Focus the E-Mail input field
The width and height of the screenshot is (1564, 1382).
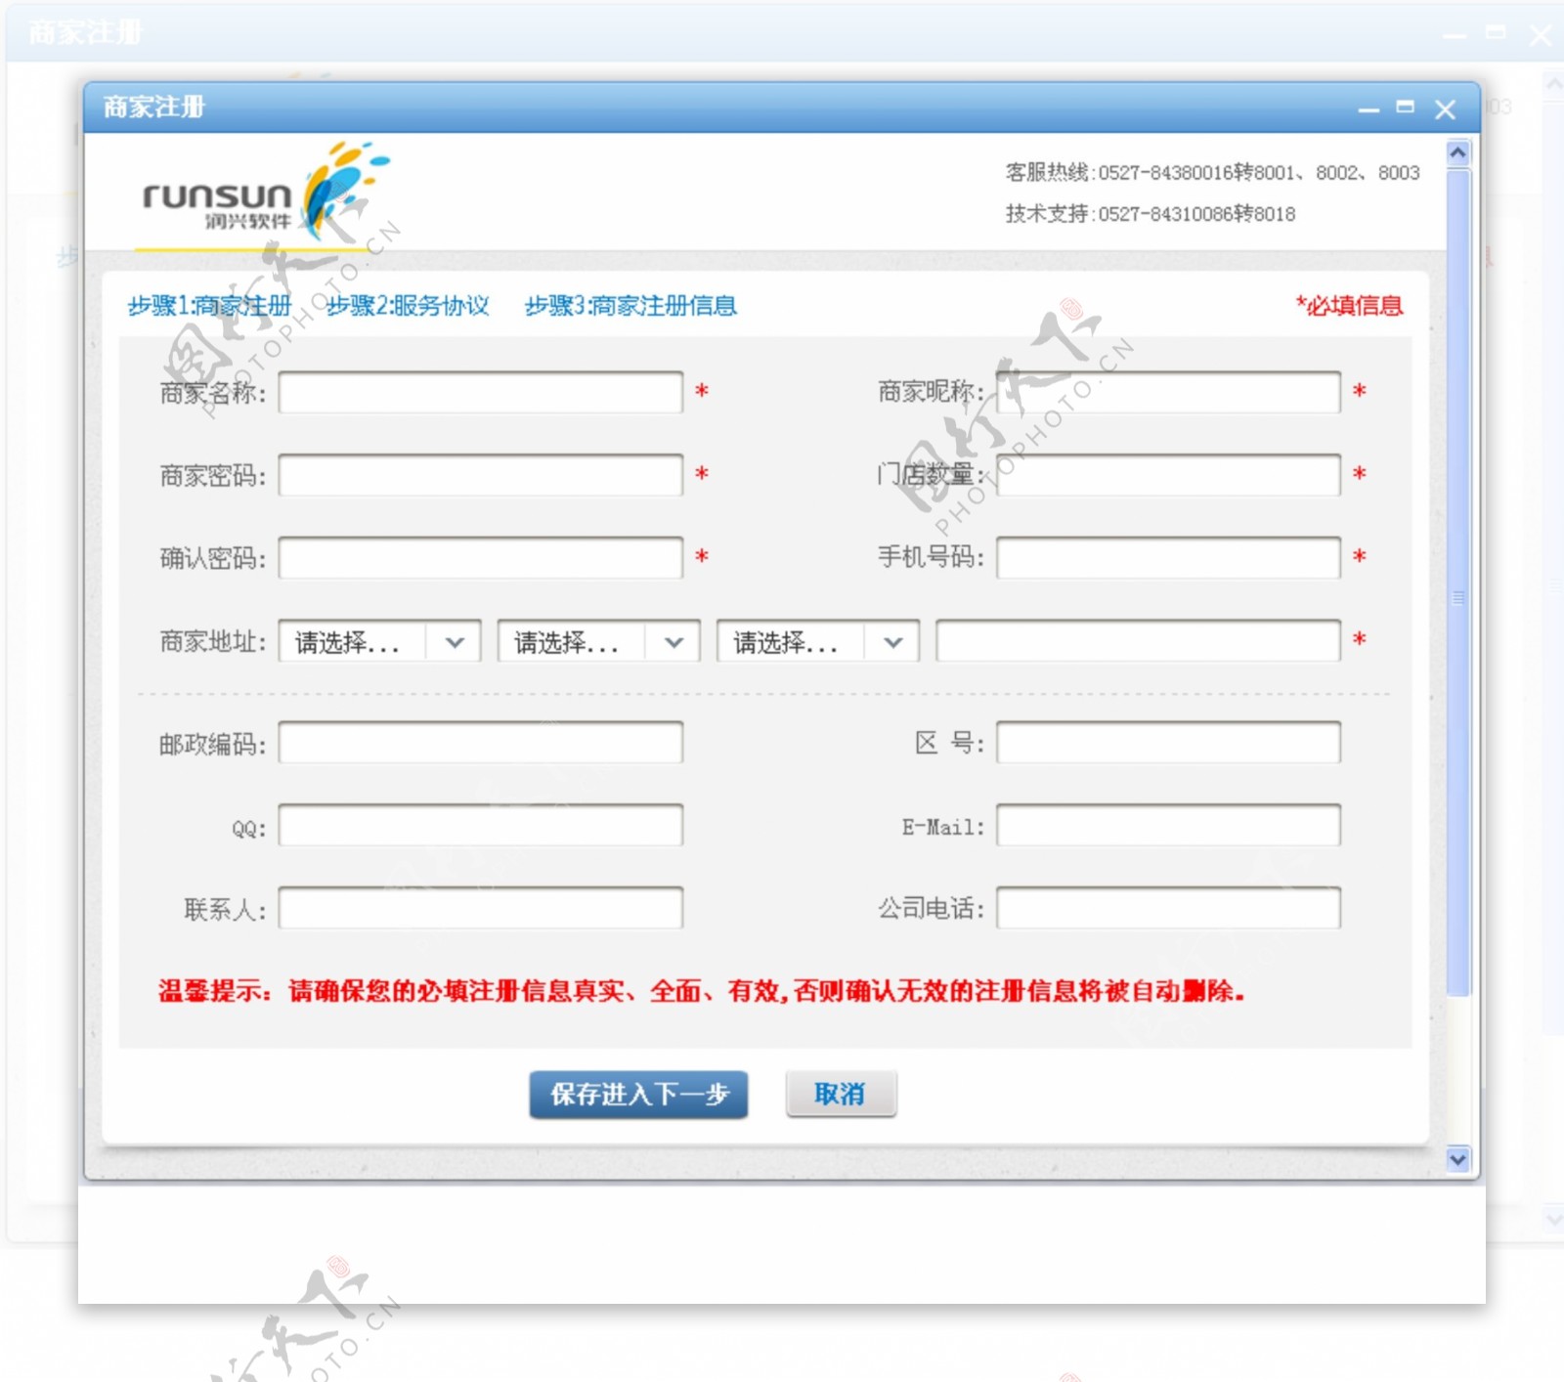pos(1168,826)
